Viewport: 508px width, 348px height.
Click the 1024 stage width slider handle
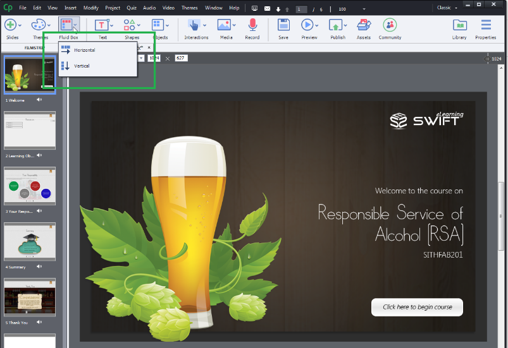pos(486,59)
